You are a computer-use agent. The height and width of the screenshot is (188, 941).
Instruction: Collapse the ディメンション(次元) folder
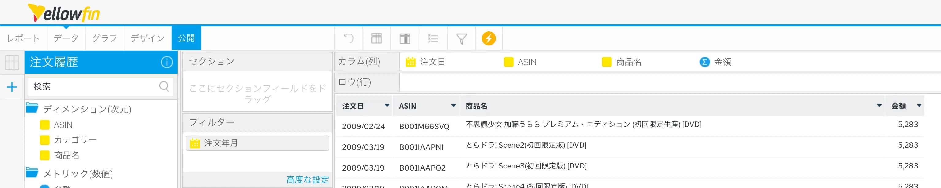[32, 108]
